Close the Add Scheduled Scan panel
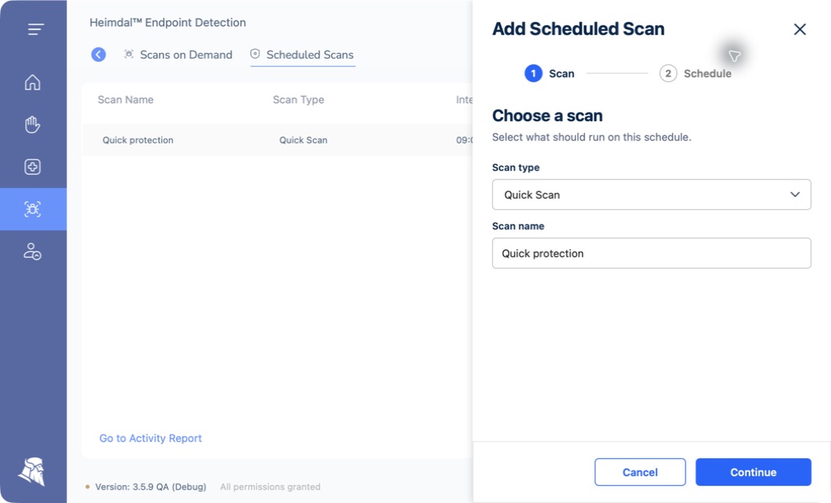This screenshot has width=831, height=503. pyautogui.click(x=800, y=29)
